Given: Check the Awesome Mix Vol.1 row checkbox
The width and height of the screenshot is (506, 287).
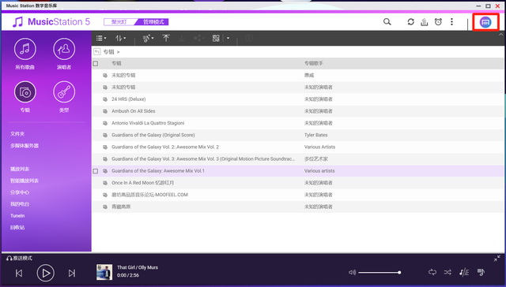Looking at the screenshot, I should click(x=96, y=171).
